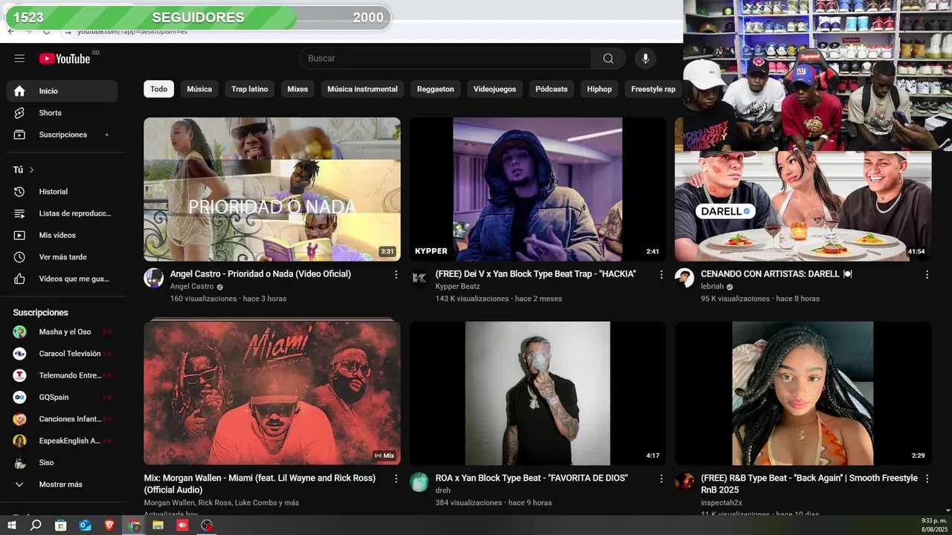This screenshot has width=952, height=535.
Task: Open the Dei V x Yan Block HACKIA title
Action: (x=535, y=274)
